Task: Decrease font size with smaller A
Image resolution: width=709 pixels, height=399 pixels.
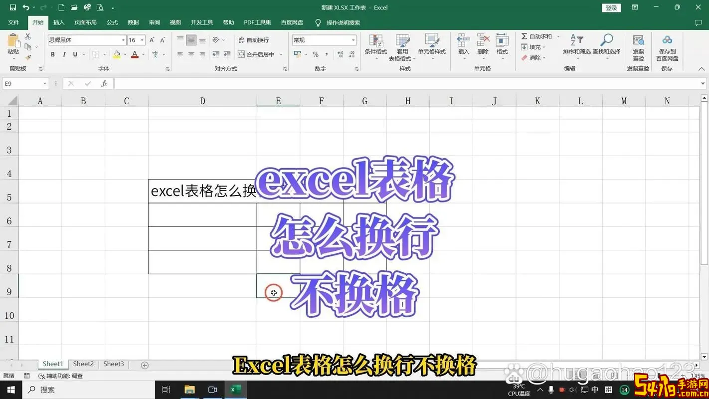Action: [x=163, y=40]
